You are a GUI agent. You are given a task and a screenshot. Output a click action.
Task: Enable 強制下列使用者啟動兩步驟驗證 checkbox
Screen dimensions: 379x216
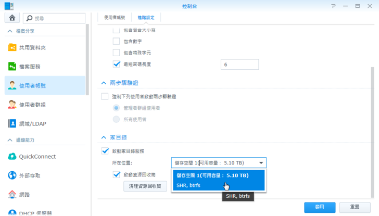click(105, 97)
